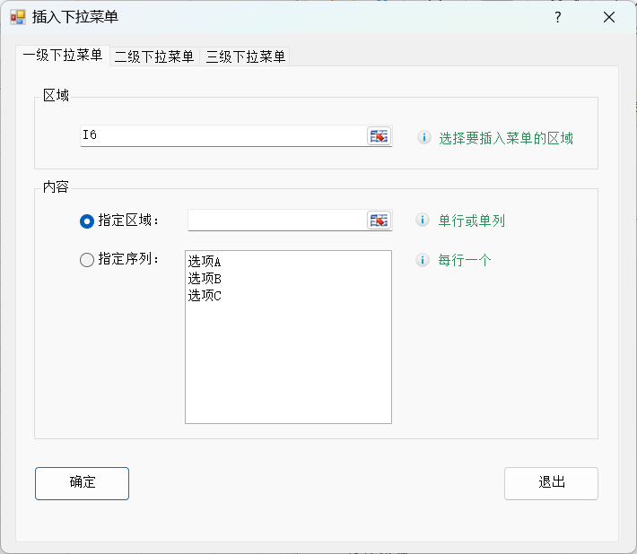This screenshot has height=554, width=637.
Task: Click the 选项C line in the sequence list
Action: (x=205, y=296)
